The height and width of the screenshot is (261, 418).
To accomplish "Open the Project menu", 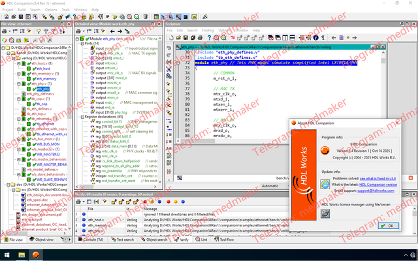I will pos(7,10).
